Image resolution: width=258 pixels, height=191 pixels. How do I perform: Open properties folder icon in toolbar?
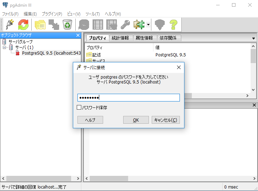[40, 25]
